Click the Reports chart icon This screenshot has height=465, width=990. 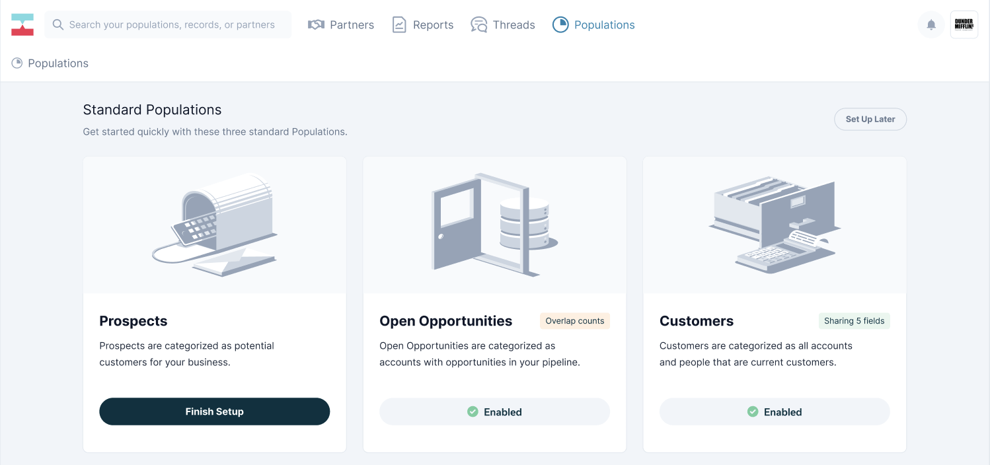(399, 25)
